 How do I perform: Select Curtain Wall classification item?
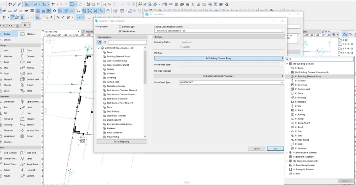(x=113, y=82)
